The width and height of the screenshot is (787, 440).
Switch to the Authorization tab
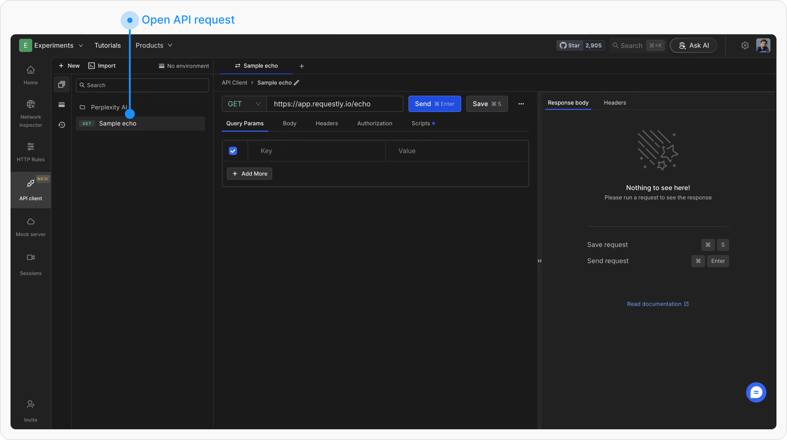374,123
